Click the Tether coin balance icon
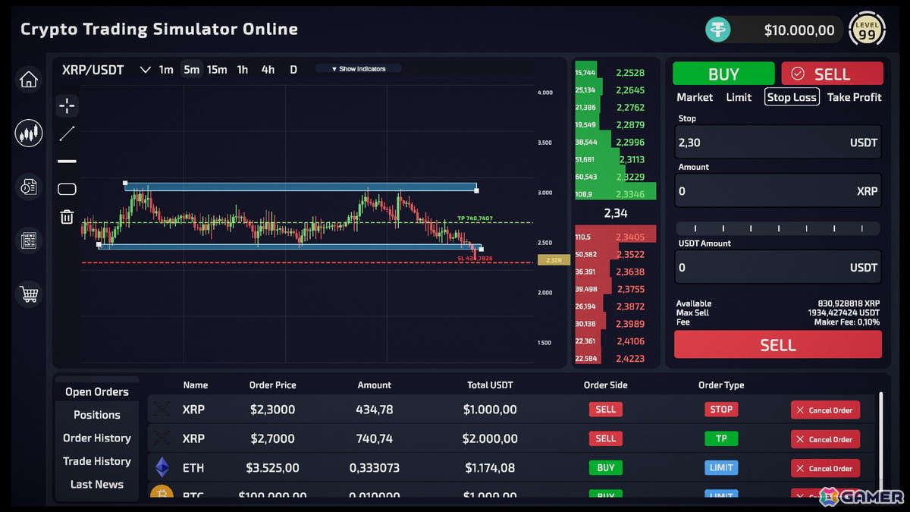 [x=717, y=30]
